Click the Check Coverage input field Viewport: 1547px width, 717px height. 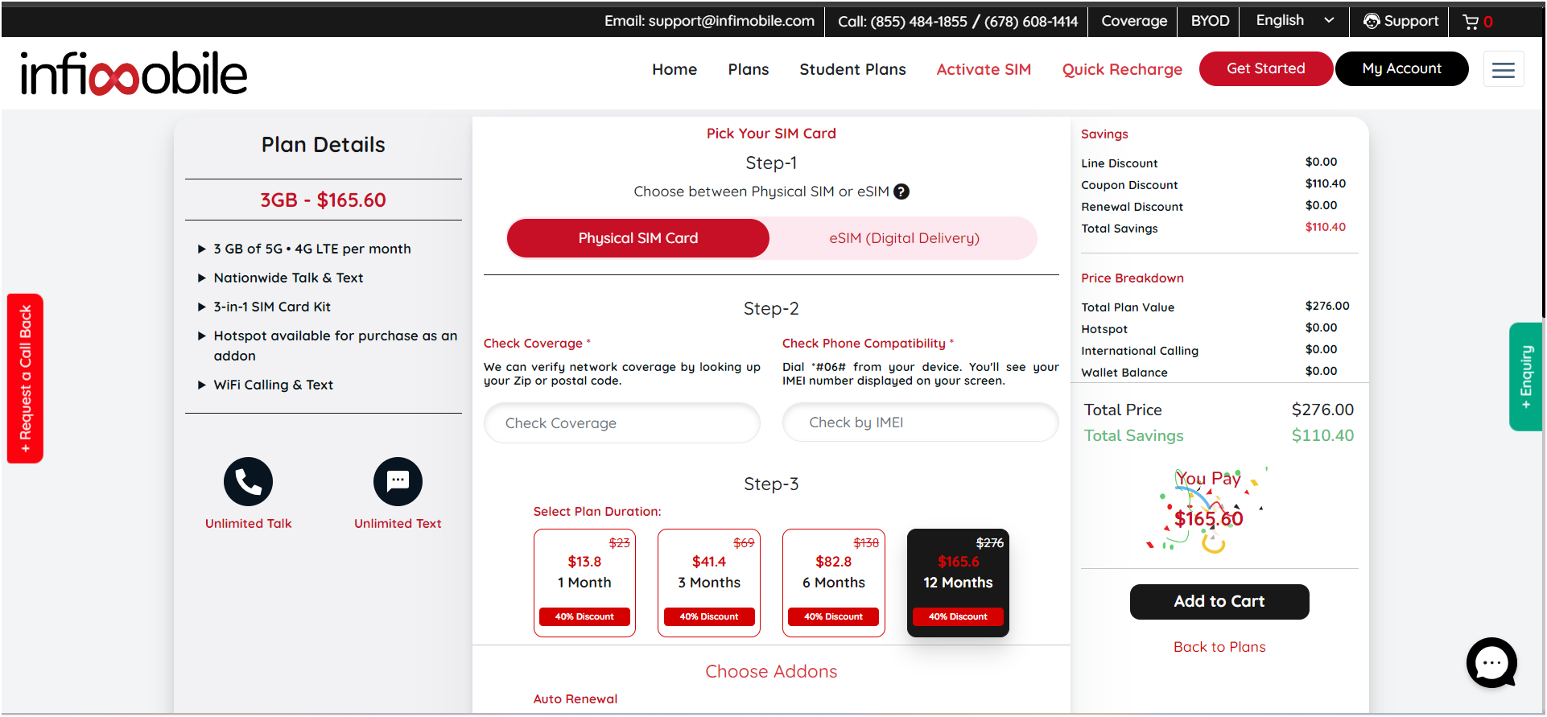point(622,423)
